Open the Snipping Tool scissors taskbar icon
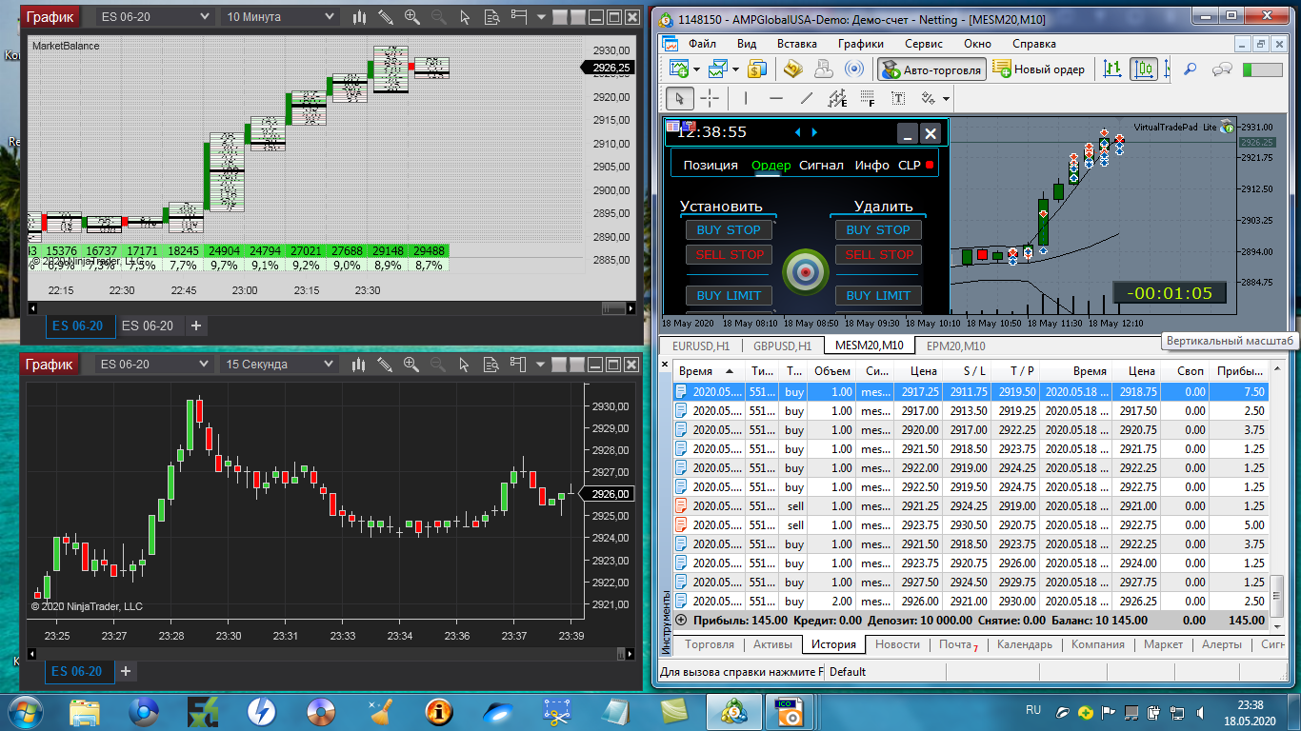1301x731 pixels. [556, 711]
